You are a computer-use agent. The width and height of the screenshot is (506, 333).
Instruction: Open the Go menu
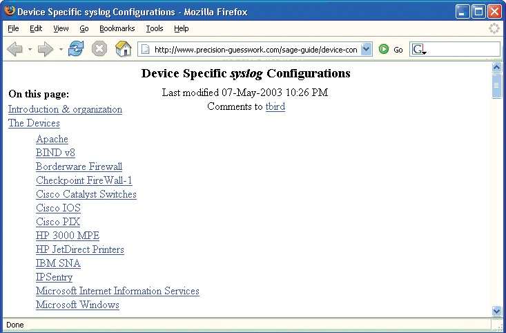point(84,28)
